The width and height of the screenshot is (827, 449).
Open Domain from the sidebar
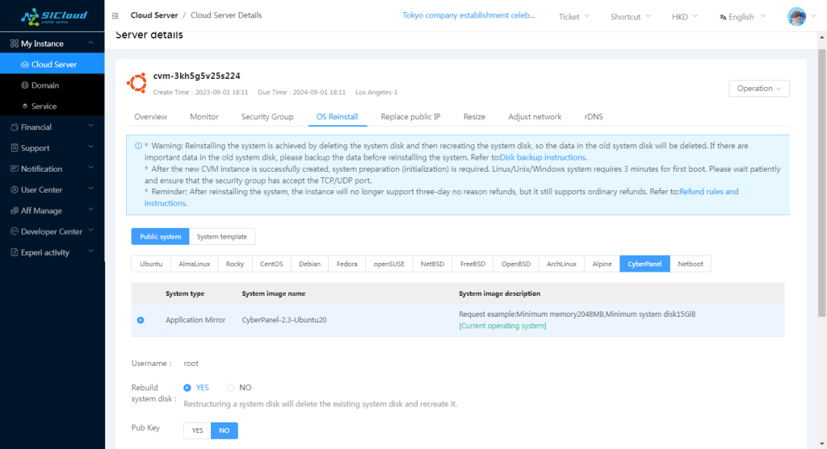tap(44, 85)
